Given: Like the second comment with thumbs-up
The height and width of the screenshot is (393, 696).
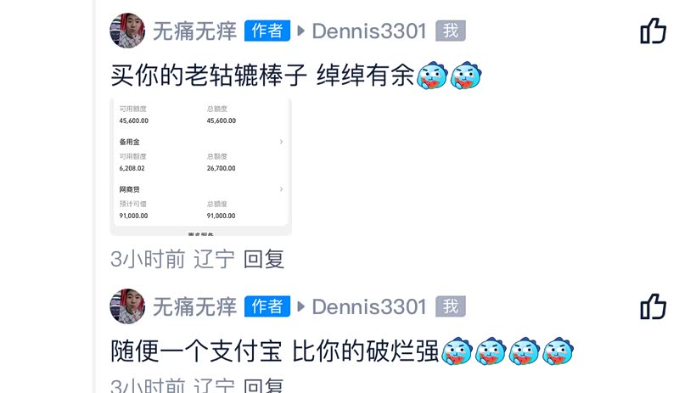Looking at the screenshot, I should click(653, 306).
